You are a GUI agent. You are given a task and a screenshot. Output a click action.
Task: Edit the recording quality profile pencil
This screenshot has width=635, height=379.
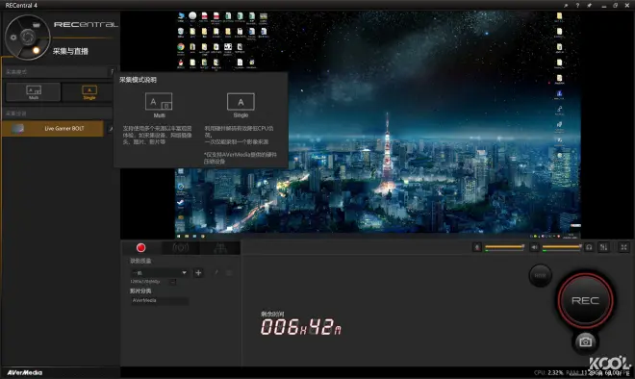(x=216, y=273)
